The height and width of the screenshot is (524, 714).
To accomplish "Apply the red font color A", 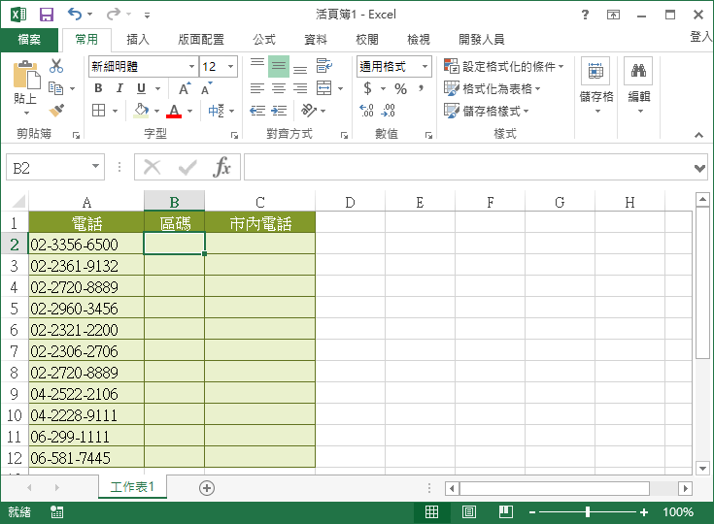I will click(174, 111).
